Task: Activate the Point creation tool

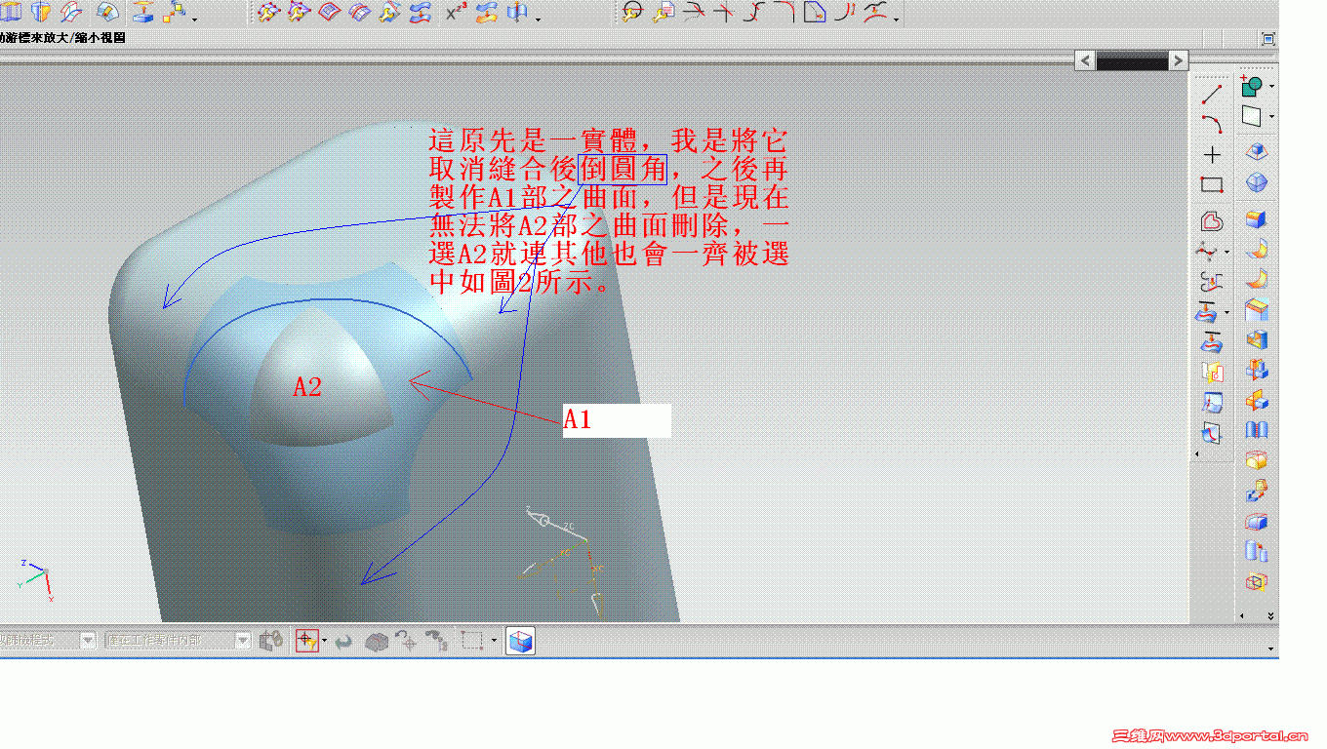Action: [x=1211, y=153]
